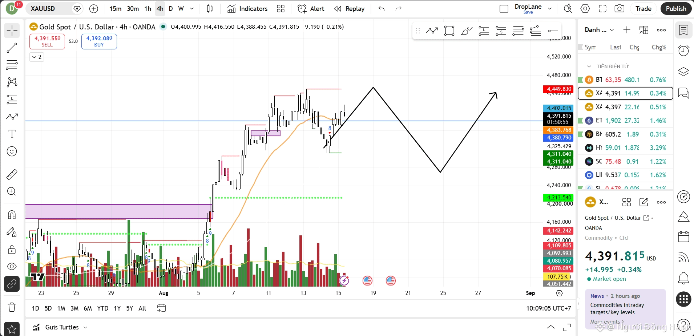Expand the Guis Turtles panel dropdown
The image size is (694, 336).
click(x=85, y=327)
